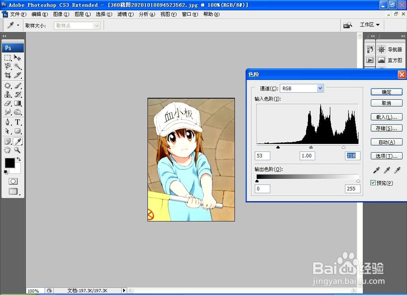Select the Rounded Rectangle shape tool
This screenshot has width=407, height=295.
tap(17, 131)
